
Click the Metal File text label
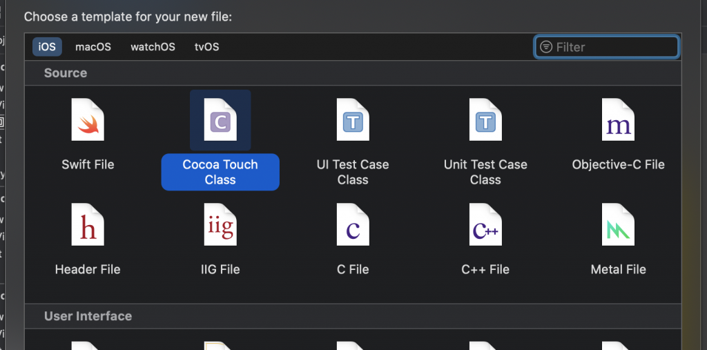tap(618, 269)
